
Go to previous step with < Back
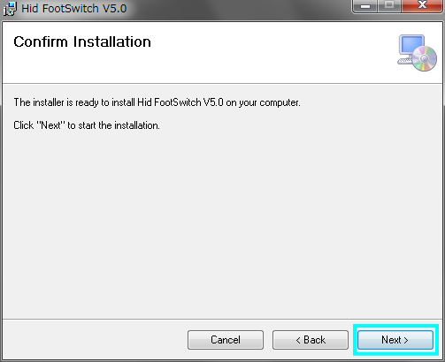pyautogui.click(x=311, y=340)
